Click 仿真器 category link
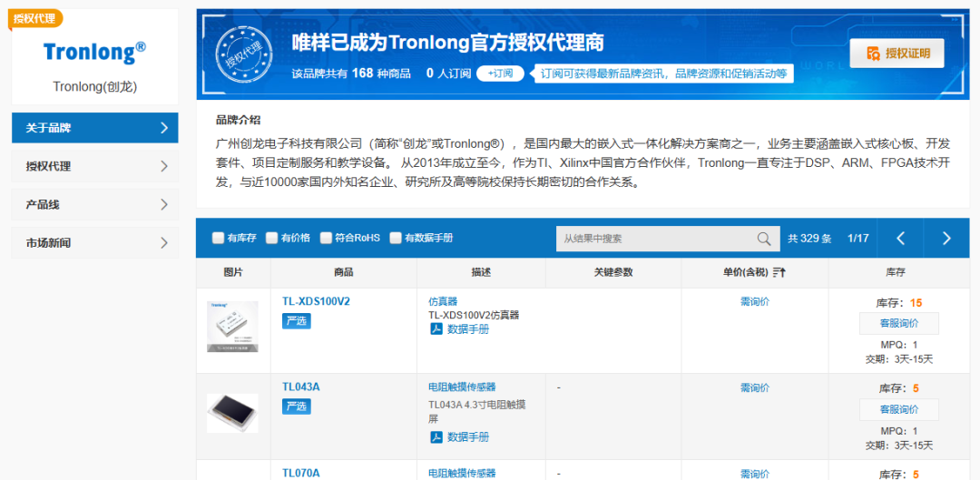Screen dimensions: 980x480 pos(443,301)
